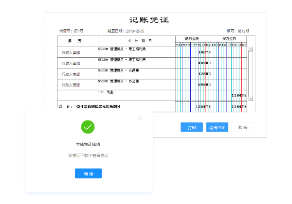Screen dimensions: 292x204
Task: Click the 确定 confirm button
Action: (x=88, y=173)
